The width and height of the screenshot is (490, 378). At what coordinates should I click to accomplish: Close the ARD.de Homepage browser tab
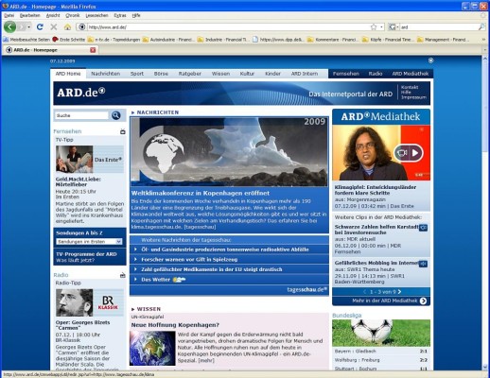click(93, 50)
